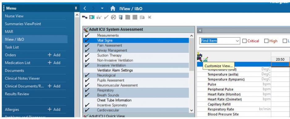Select Chest Tube Information section
The image size is (290, 119).
136,100
